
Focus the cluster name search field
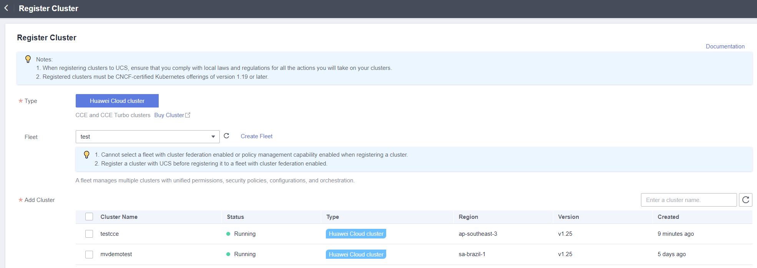pyautogui.click(x=689, y=200)
